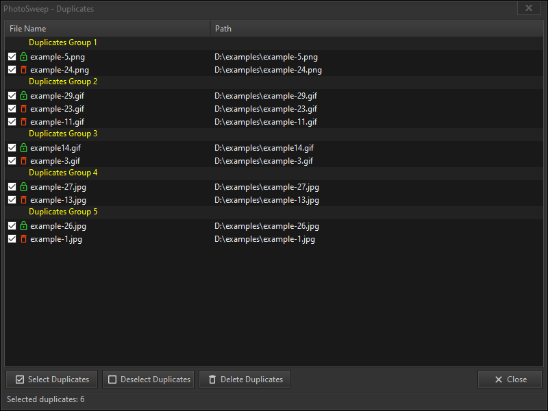Image resolution: width=548 pixels, height=411 pixels.
Task: Sort the list by File Name column
Action: pyautogui.click(x=27, y=28)
